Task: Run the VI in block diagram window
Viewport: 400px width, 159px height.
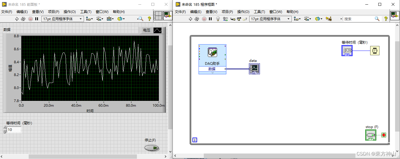Action: [x=190, y=19]
